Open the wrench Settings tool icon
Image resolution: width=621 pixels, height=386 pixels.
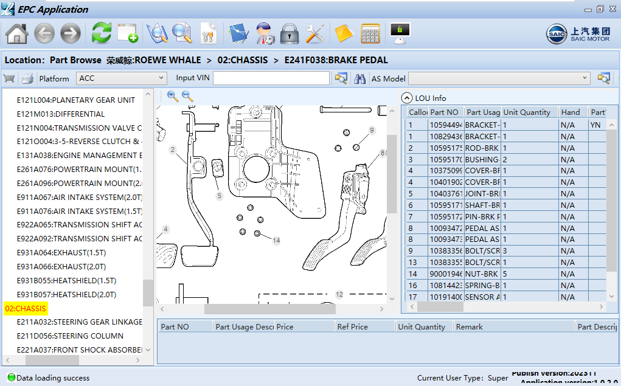tap(314, 34)
